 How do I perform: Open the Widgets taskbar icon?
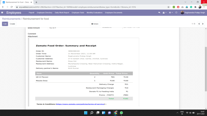104,113
